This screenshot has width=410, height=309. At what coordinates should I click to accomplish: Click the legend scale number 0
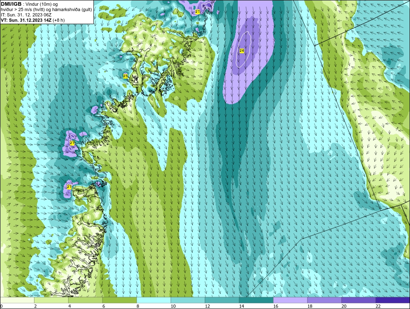1,307
